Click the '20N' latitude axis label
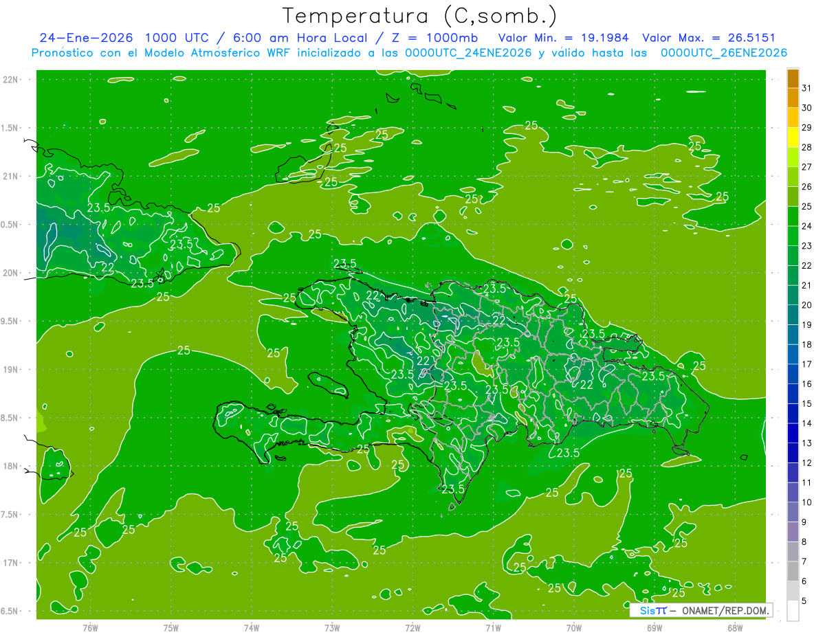Image resolution: width=825 pixels, height=637 pixels. coord(10,273)
